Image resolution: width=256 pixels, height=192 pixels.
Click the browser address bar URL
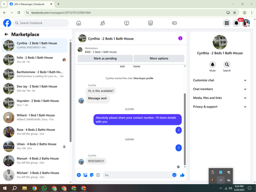tap(61, 13)
